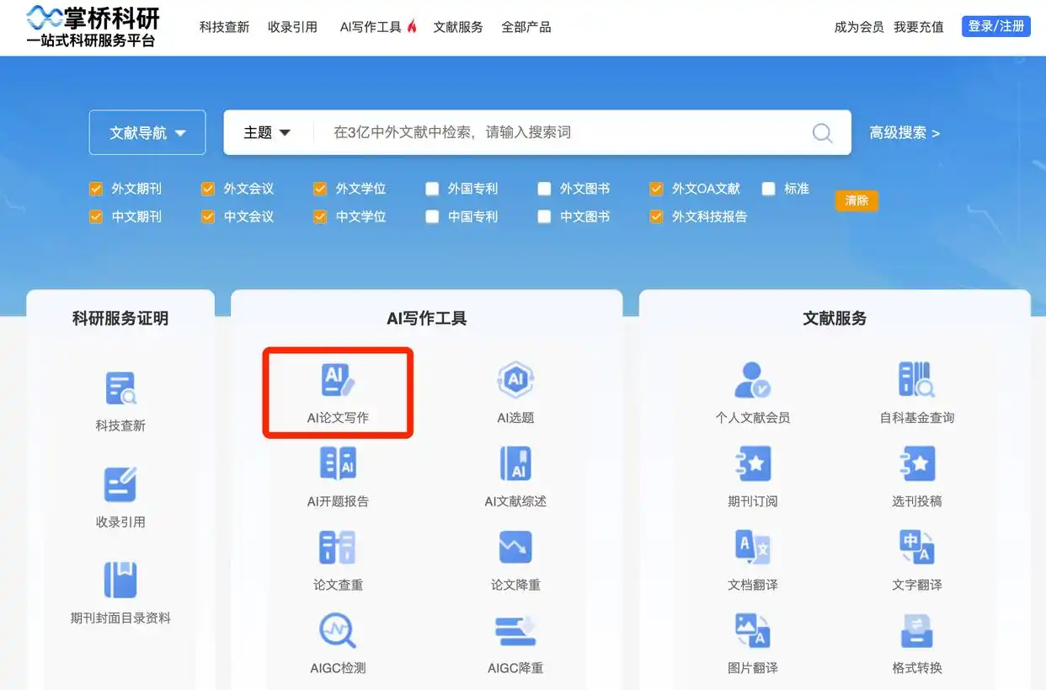Open the 科技查新 service
This screenshot has height=690, width=1046.
pyautogui.click(x=120, y=396)
